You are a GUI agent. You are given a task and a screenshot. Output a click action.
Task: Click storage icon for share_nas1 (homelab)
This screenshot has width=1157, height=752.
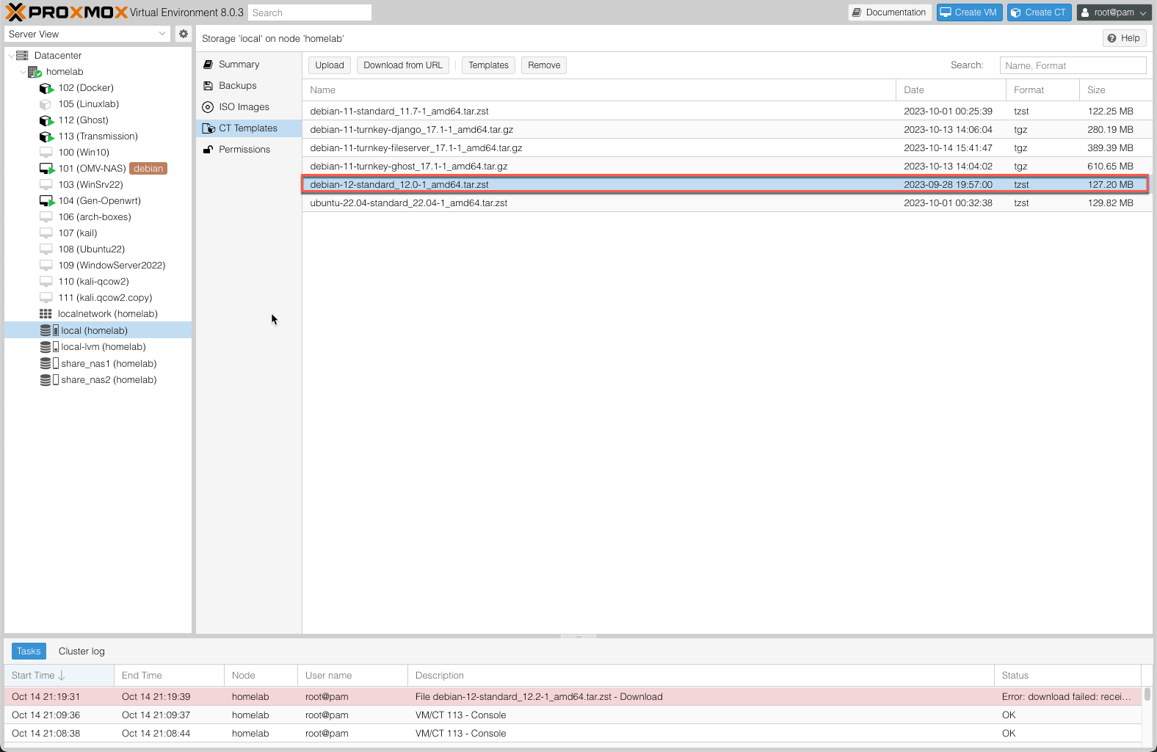[49, 364]
